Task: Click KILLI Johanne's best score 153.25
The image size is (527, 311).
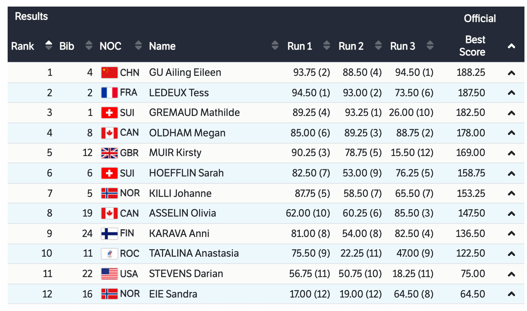Action: tap(471, 193)
